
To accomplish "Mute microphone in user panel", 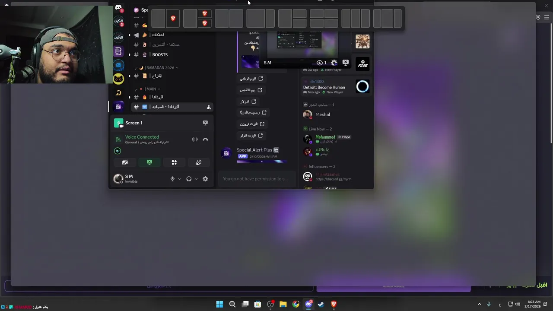I will coord(172,179).
